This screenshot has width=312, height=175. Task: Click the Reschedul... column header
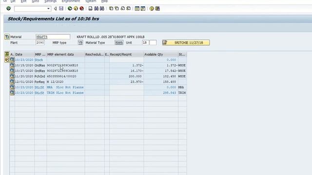coord(95,54)
